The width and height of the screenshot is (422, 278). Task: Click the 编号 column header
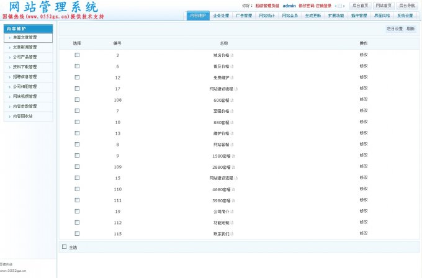[117, 43]
